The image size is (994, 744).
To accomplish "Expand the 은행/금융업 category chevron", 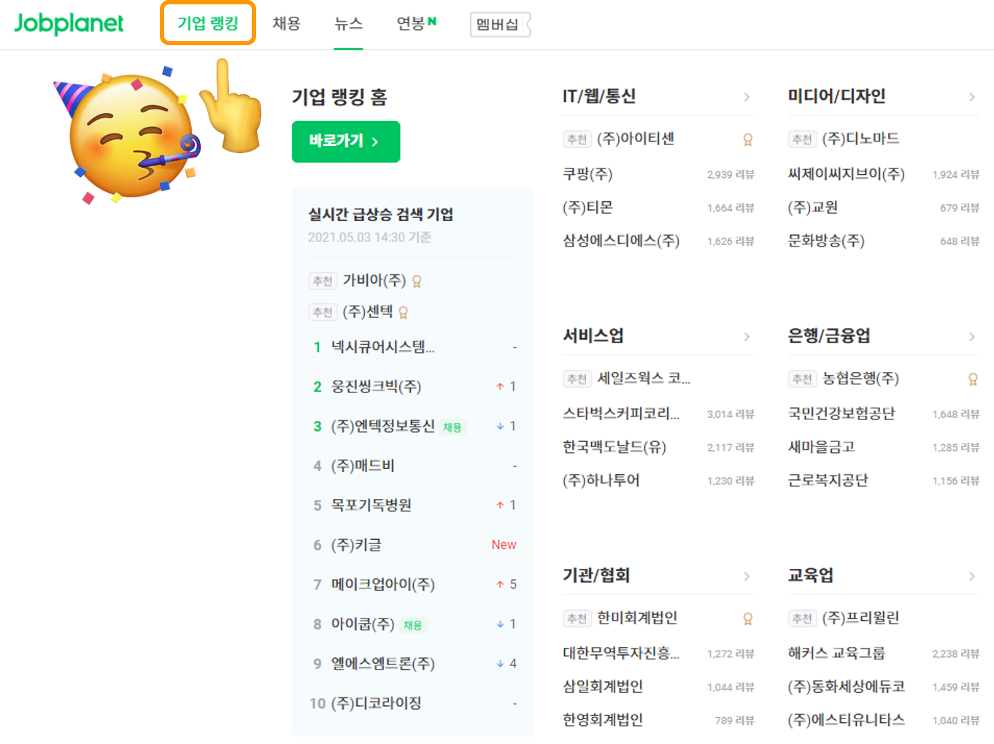I will (972, 336).
